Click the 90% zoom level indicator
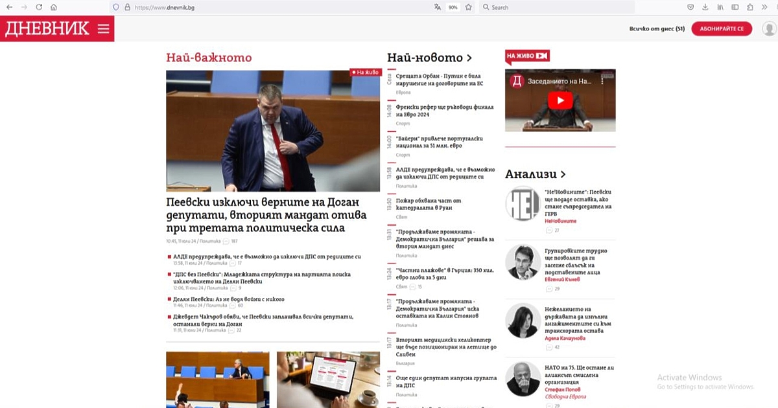This screenshot has height=408, width=778. pos(453,7)
